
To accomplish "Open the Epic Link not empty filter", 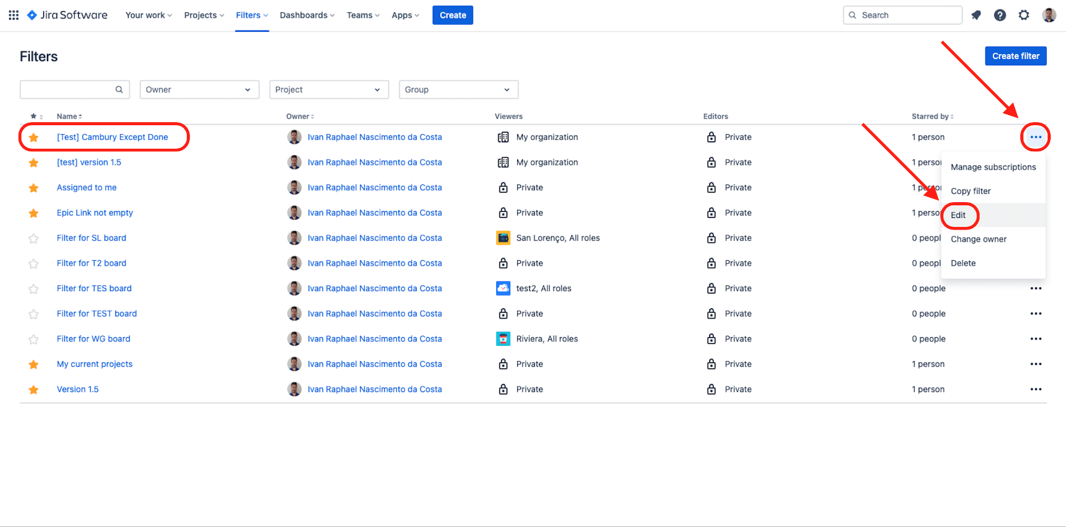I will point(95,213).
